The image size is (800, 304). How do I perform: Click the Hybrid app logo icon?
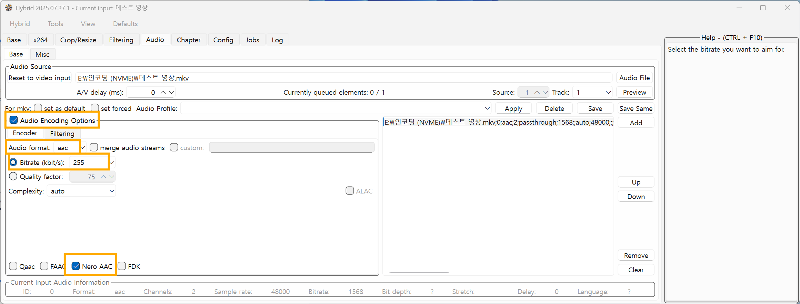[x=9, y=8]
